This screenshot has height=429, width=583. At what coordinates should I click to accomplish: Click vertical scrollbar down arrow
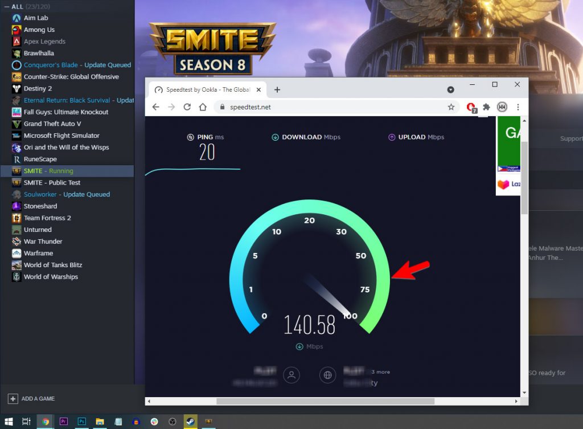tap(524, 393)
